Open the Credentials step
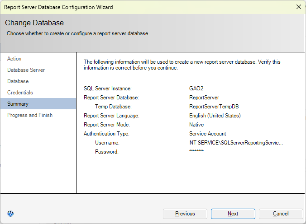The width and height of the screenshot is (306, 224). (x=20, y=93)
